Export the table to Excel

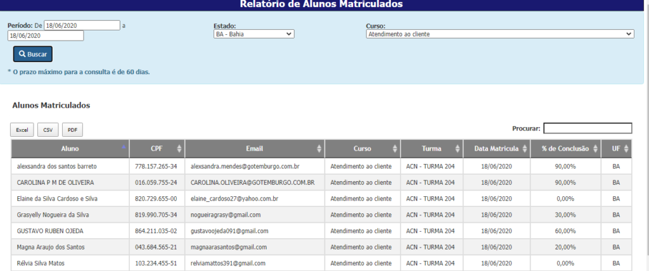22,130
